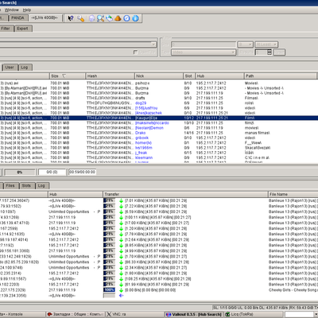Image resolution: width=318 pixels, height=318 pixels.
Task: Sort transfers by the File Name column header
Action: click(293, 194)
